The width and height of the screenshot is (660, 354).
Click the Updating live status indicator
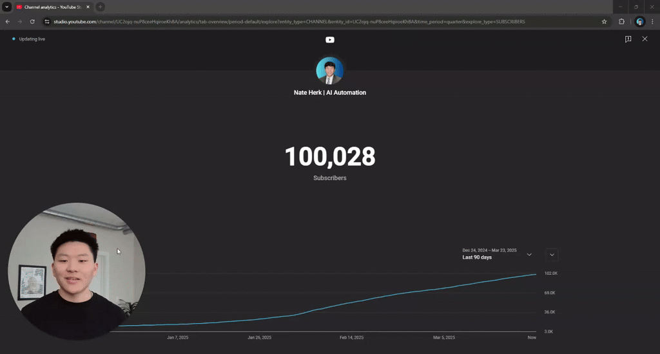28,39
